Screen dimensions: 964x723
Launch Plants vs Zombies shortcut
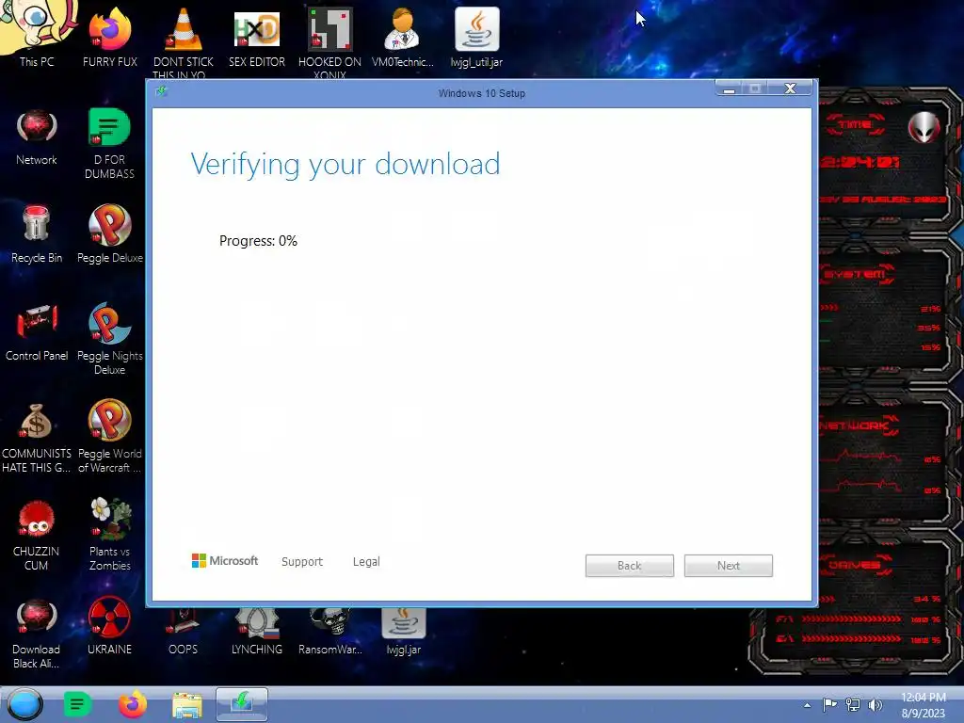coord(109,534)
